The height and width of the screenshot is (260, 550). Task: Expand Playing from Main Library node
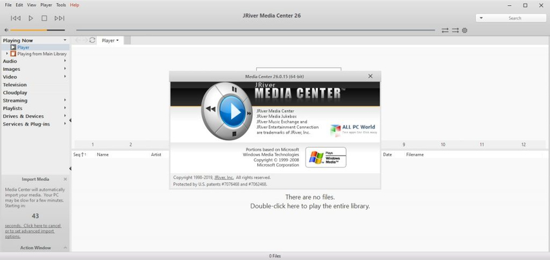click(x=7, y=53)
